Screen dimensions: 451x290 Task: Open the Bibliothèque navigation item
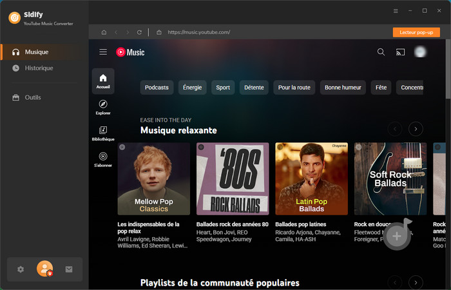tap(103, 133)
